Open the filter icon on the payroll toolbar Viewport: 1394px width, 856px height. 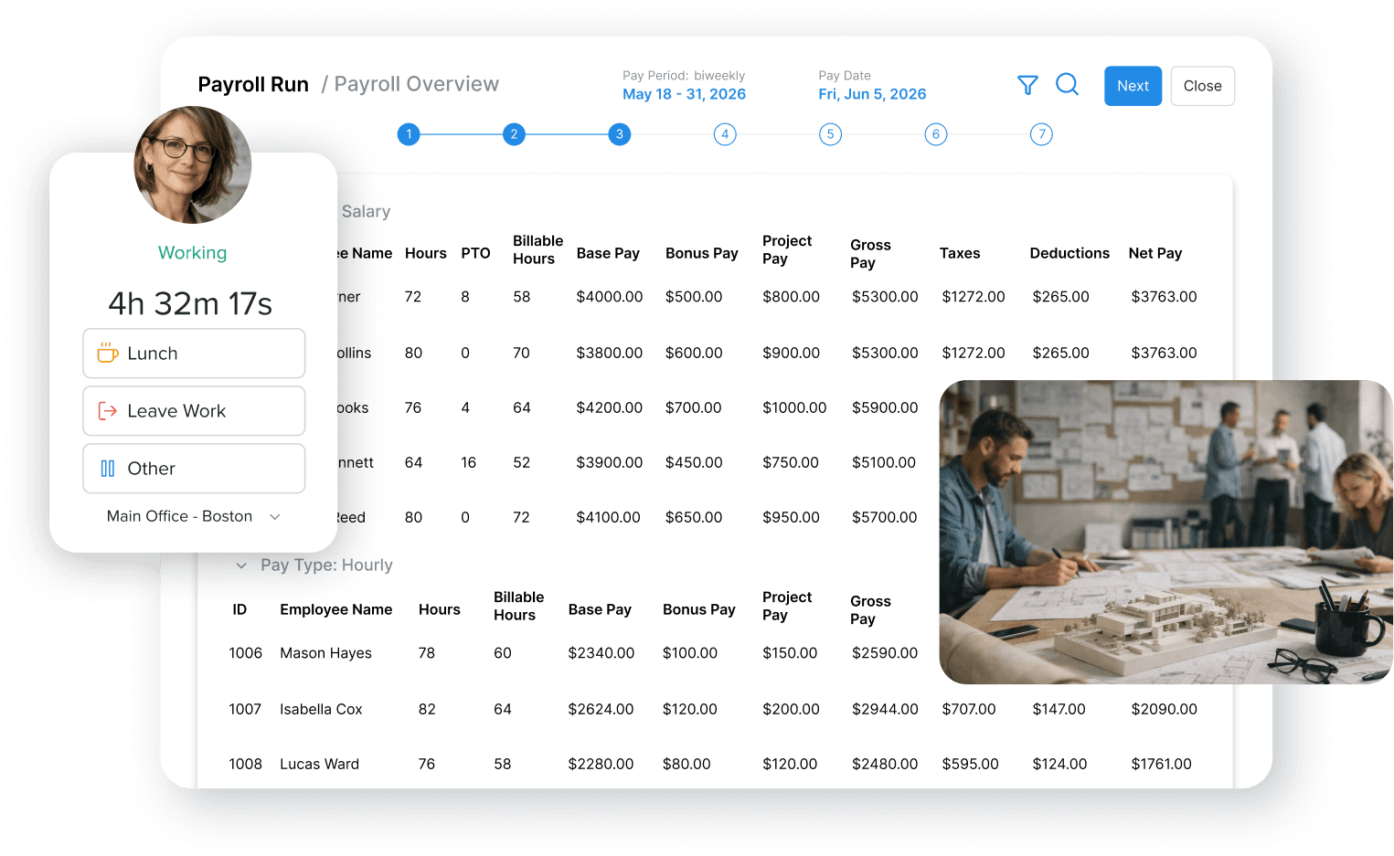(1027, 85)
